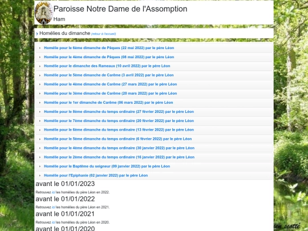The height and width of the screenshot is (231, 308).
Task: Open homily for 4ème dimanche de Carême (27 mars 2022)
Action: point(111,84)
